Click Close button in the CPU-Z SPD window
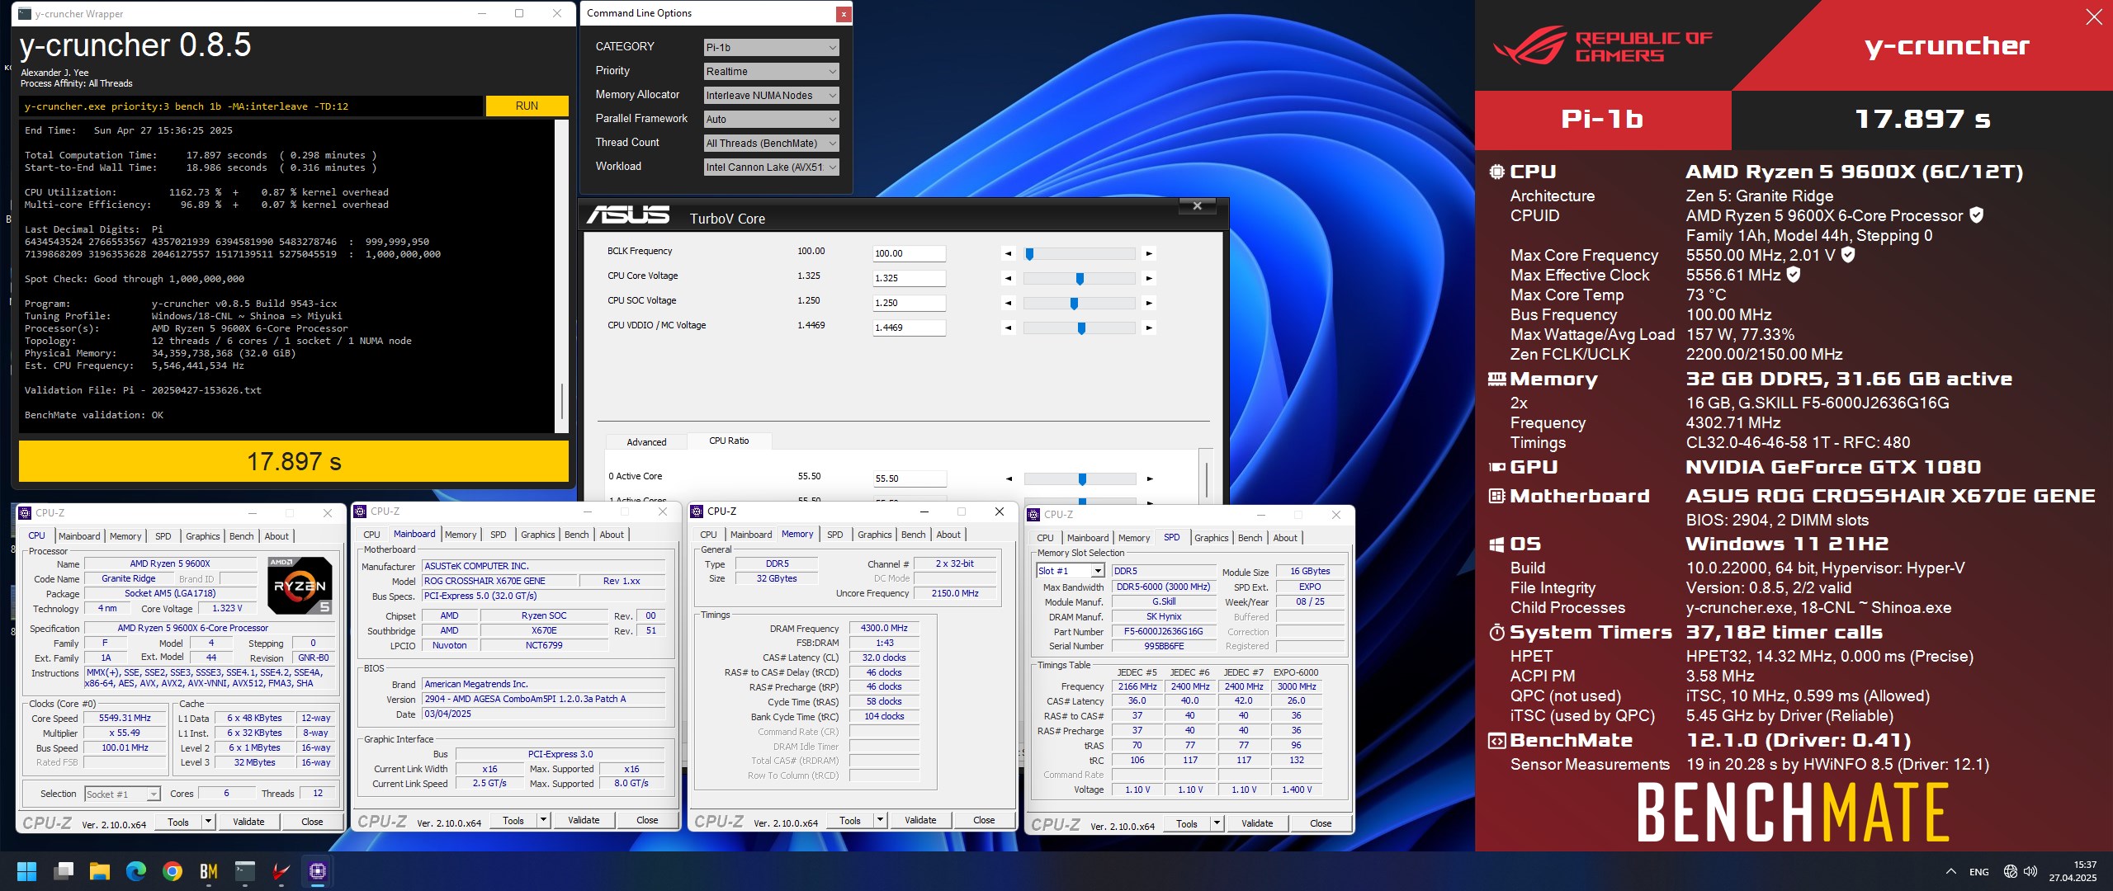The height and width of the screenshot is (891, 2113). (1320, 823)
